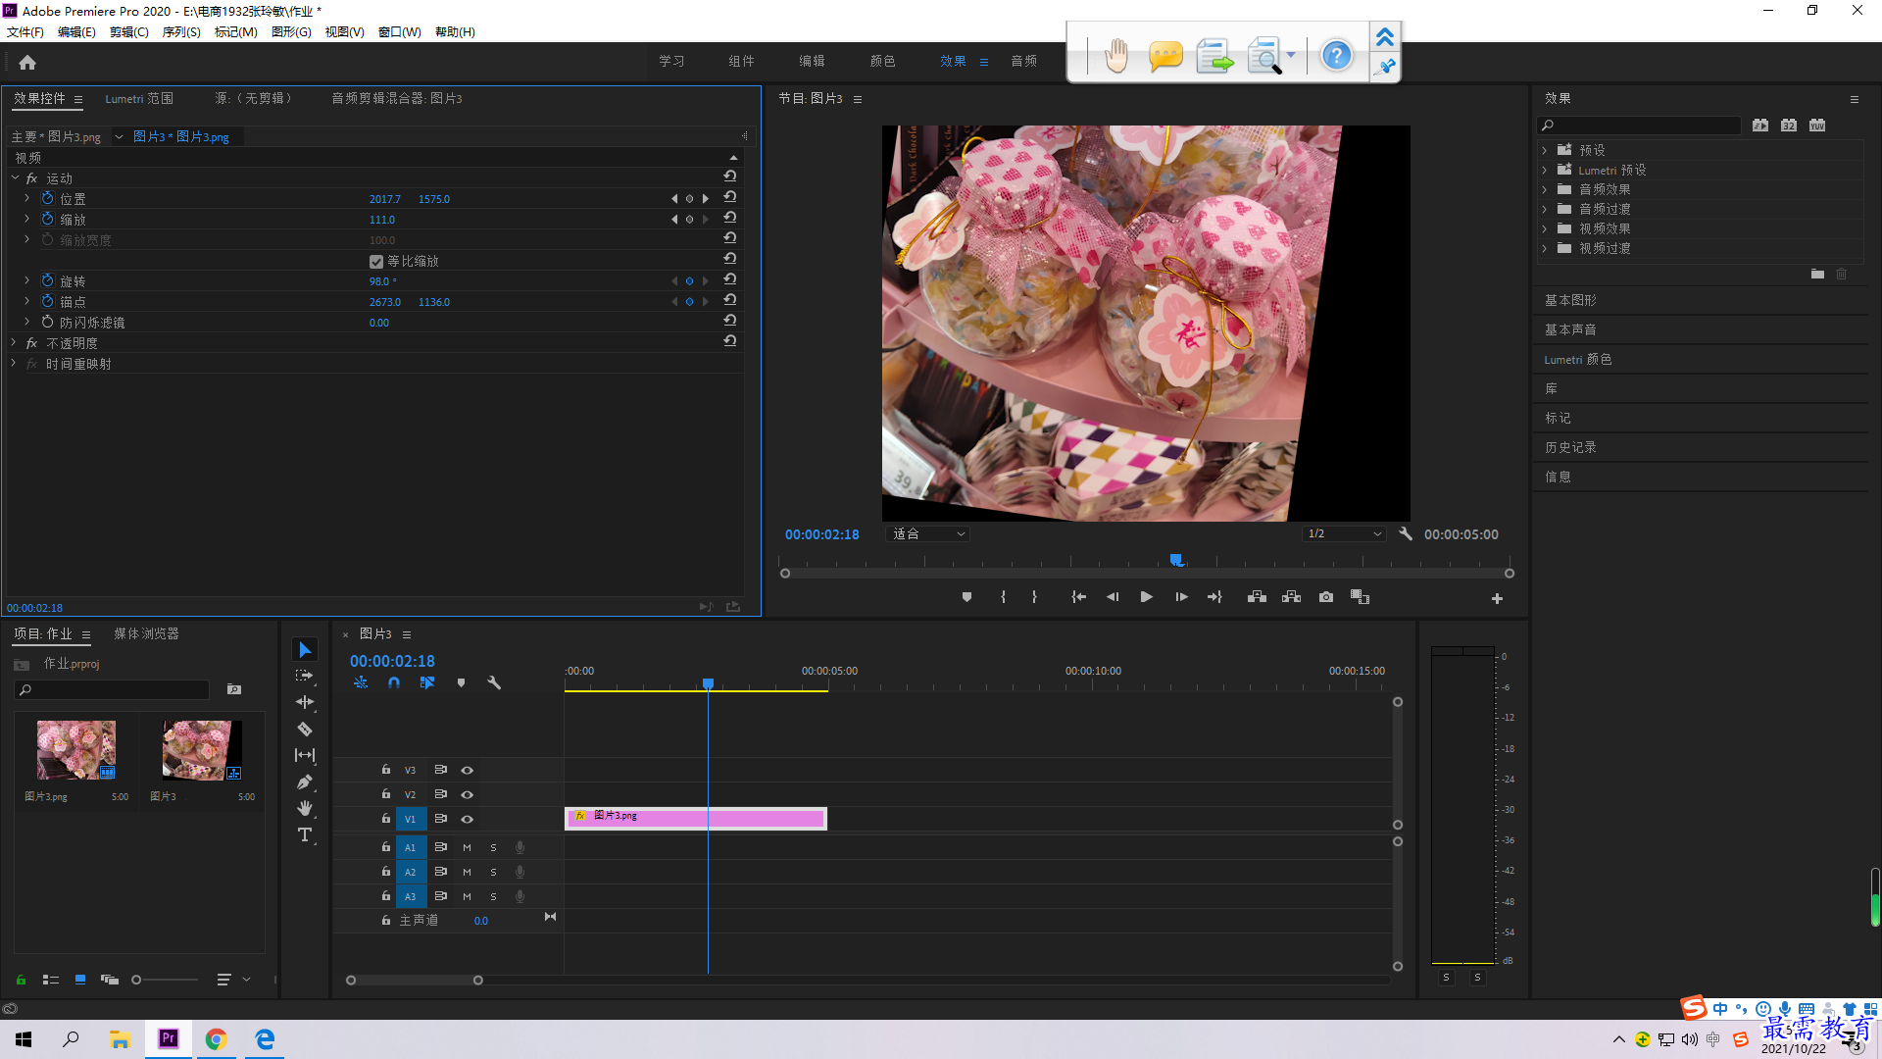Uncheck the 等比缩放 checkbox
Image resolution: width=1882 pixels, height=1059 pixels.
click(x=376, y=261)
